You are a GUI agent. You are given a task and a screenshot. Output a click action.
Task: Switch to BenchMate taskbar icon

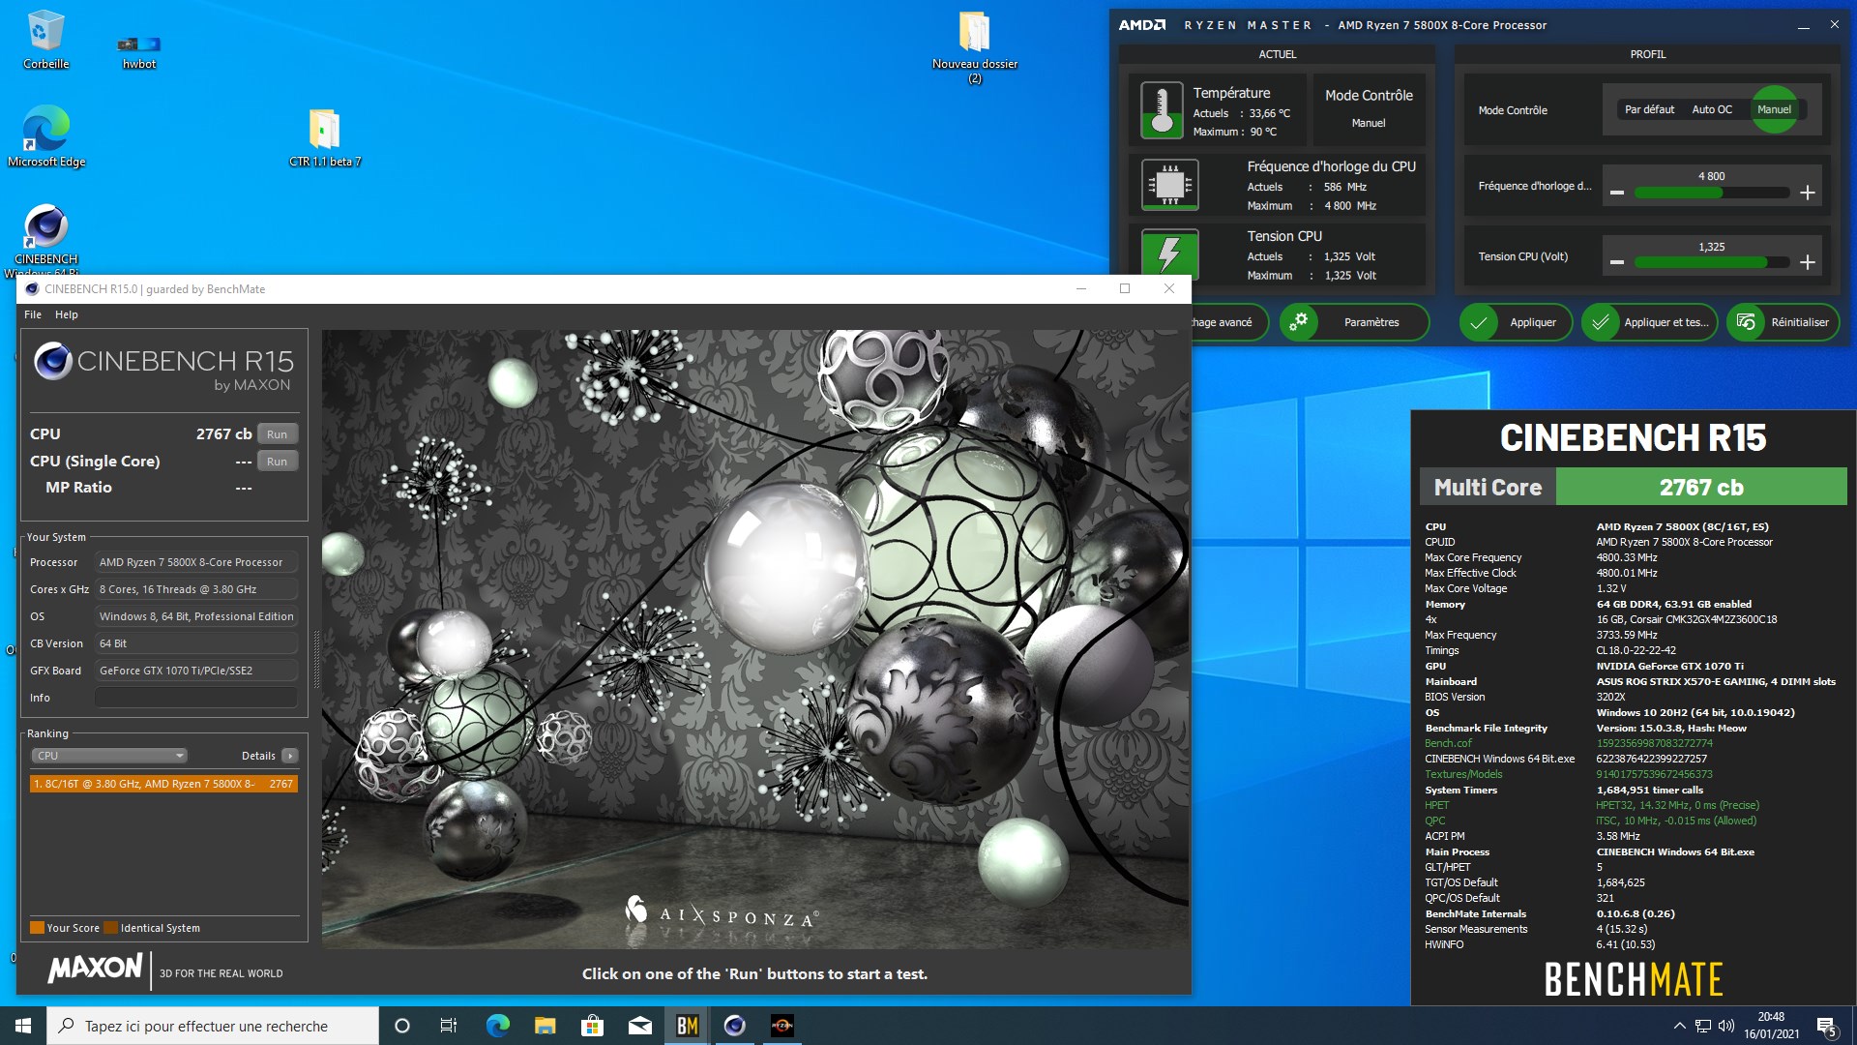[687, 1026]
